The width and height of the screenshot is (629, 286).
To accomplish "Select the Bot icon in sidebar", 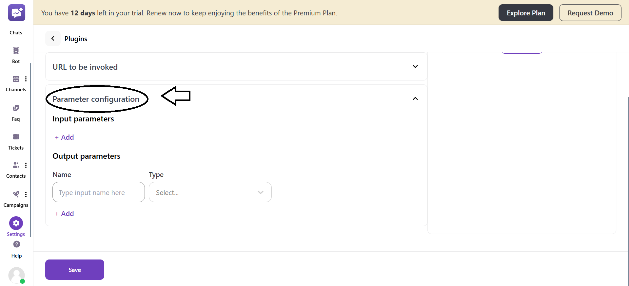I will (15, 51).
